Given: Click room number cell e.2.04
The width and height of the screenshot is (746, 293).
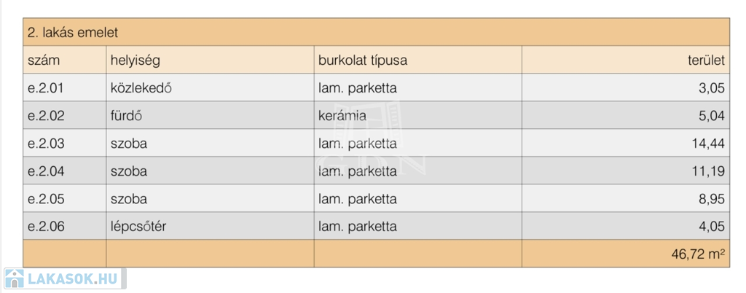Looking at the screenshot, I should [x=46, y=171].
